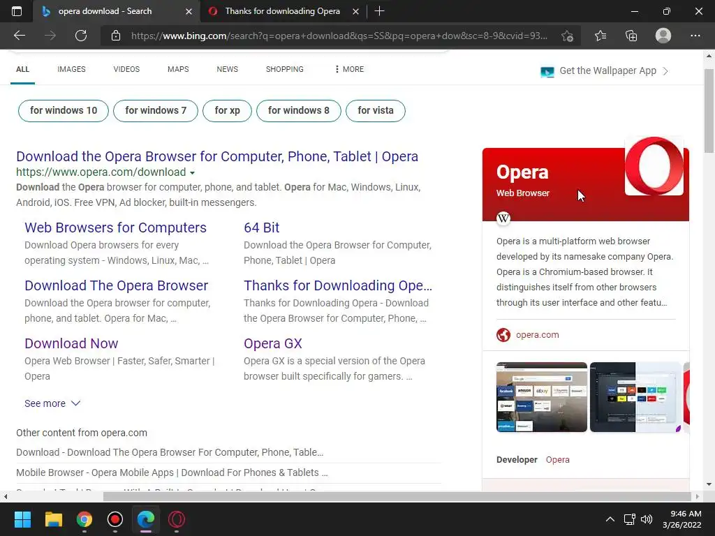Open Get the Wallpaper App chevron
The width and height of the screenshot is (715, 536).
[x=665, y=71]
